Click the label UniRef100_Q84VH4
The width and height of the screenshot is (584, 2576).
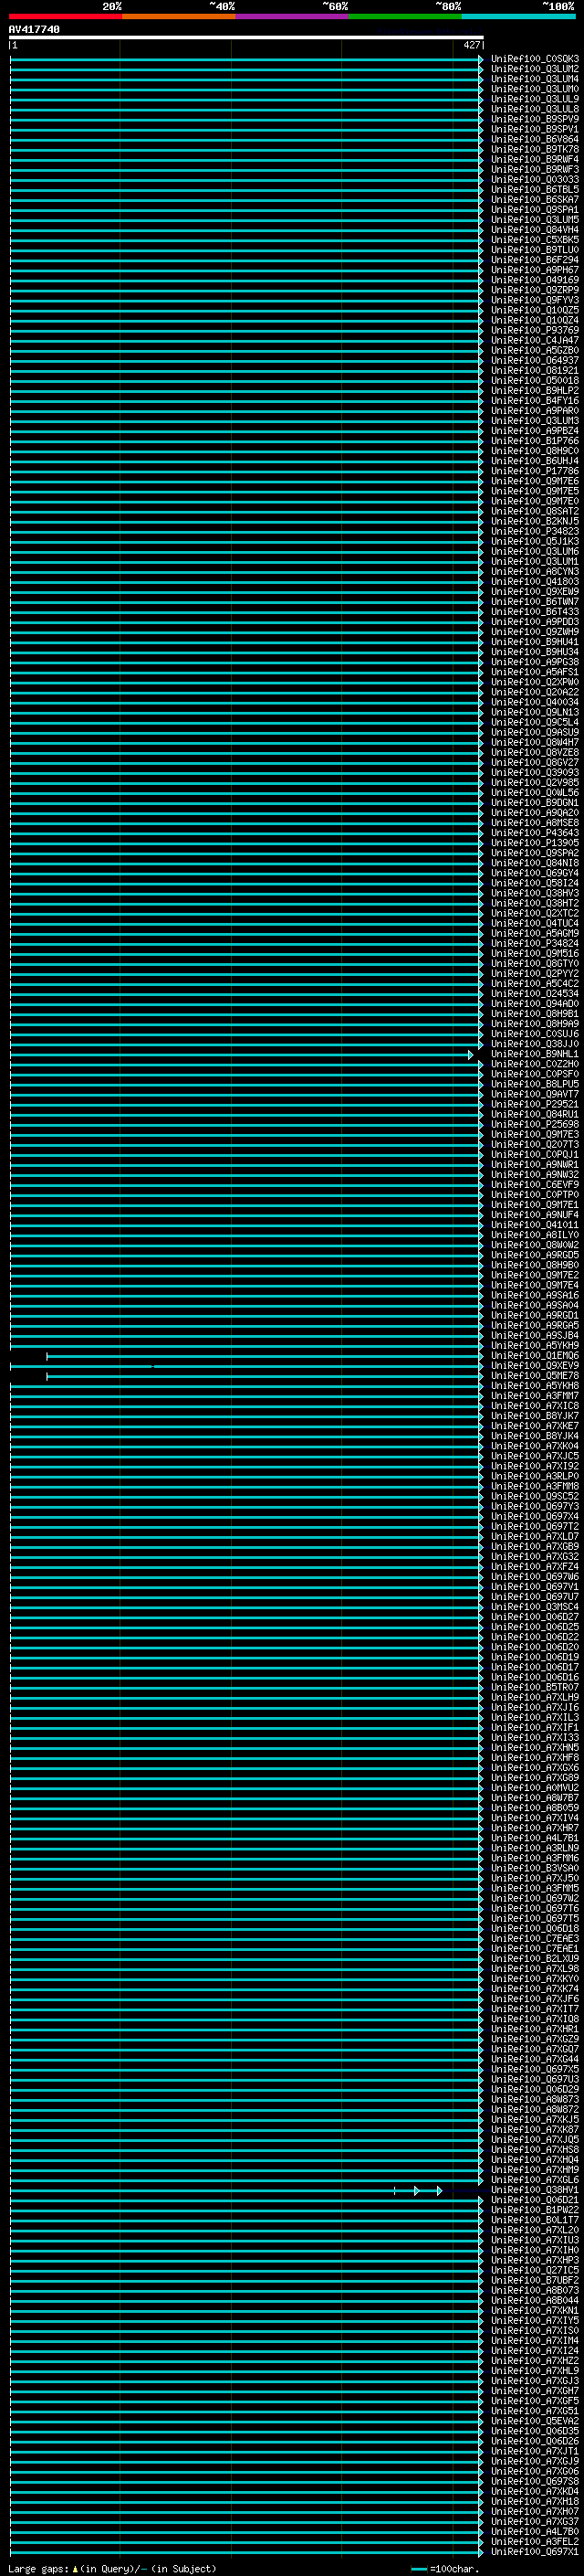pyautogui.click(x=535, y=230)
